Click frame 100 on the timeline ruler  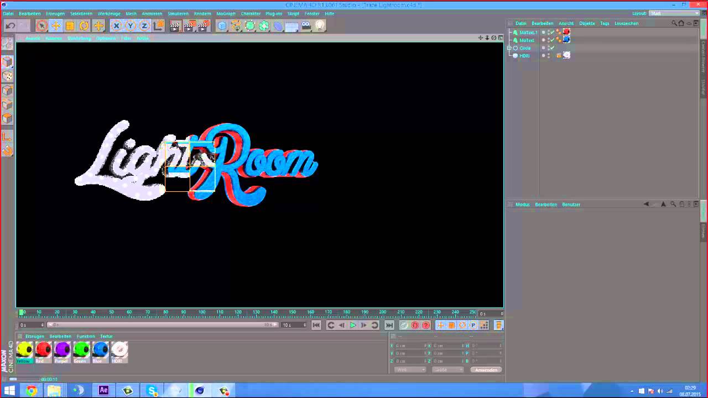tap(202, 313)
